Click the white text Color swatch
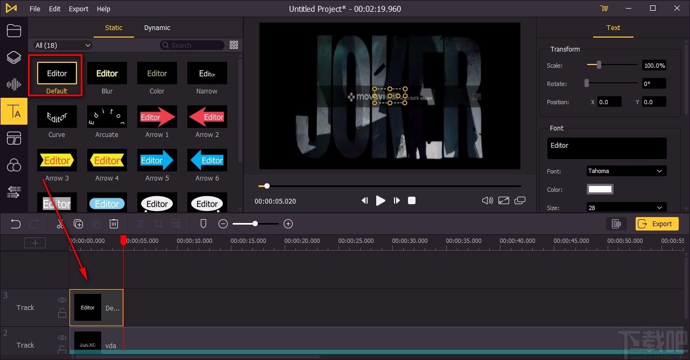This screenshot has width=690, height=360. (600, 190)
